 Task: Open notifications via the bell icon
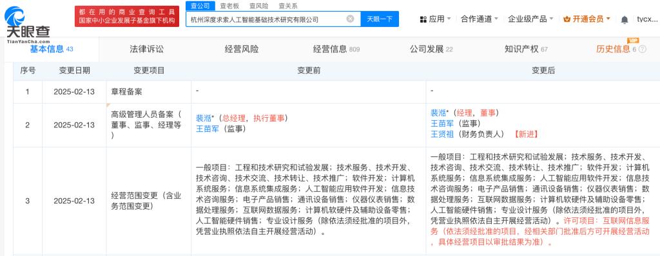(625, 19)
